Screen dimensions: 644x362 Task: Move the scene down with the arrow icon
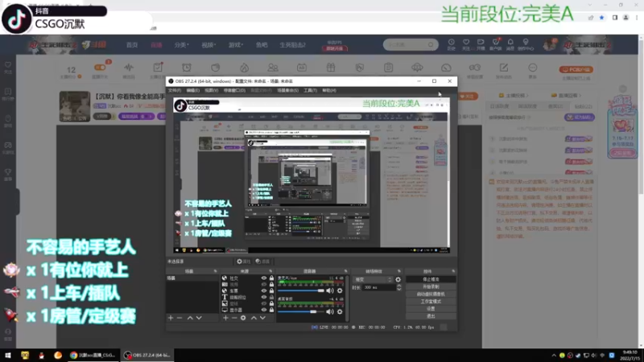point(199,318)
